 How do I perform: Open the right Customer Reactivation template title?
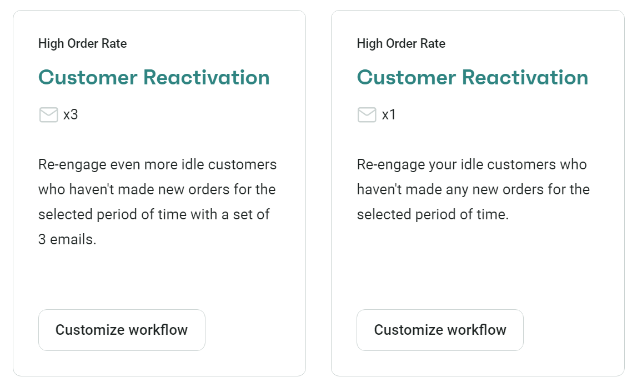pyautogui.click(x=473, y=77)
